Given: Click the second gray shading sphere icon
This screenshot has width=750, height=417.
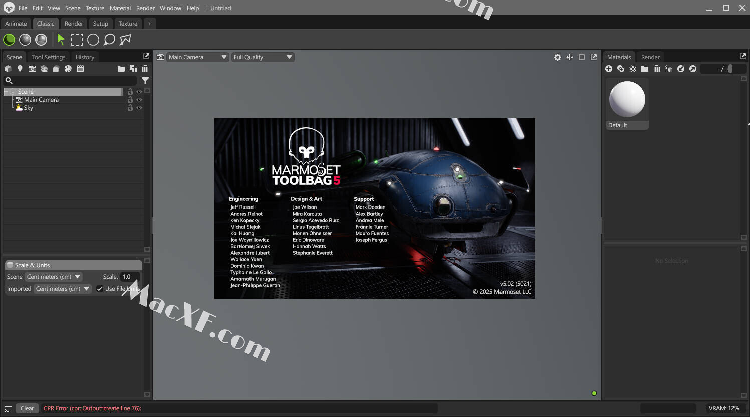Looking at the screenshot, I should pos(25,39).
